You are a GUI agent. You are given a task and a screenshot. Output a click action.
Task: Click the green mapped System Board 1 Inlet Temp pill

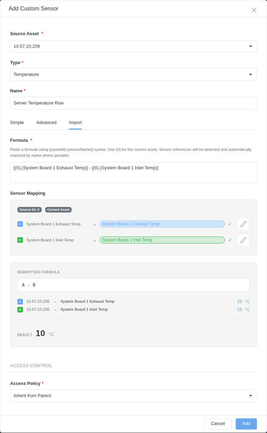tap(162, 240)
